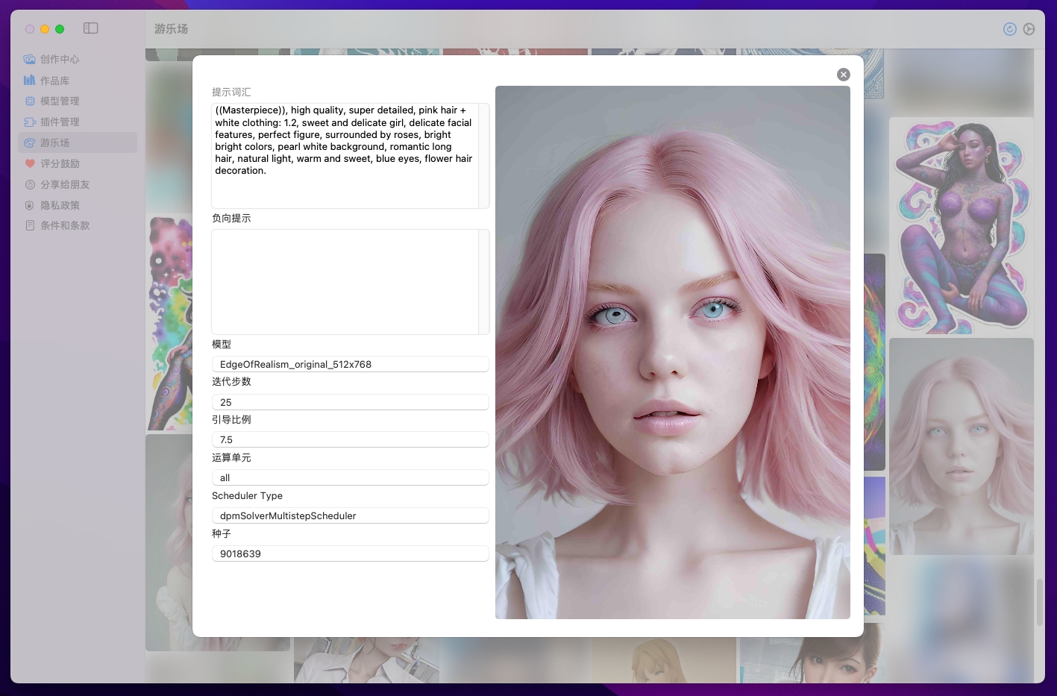
Task: Open 插件管理 plugin management
Action: pos(60,122)
